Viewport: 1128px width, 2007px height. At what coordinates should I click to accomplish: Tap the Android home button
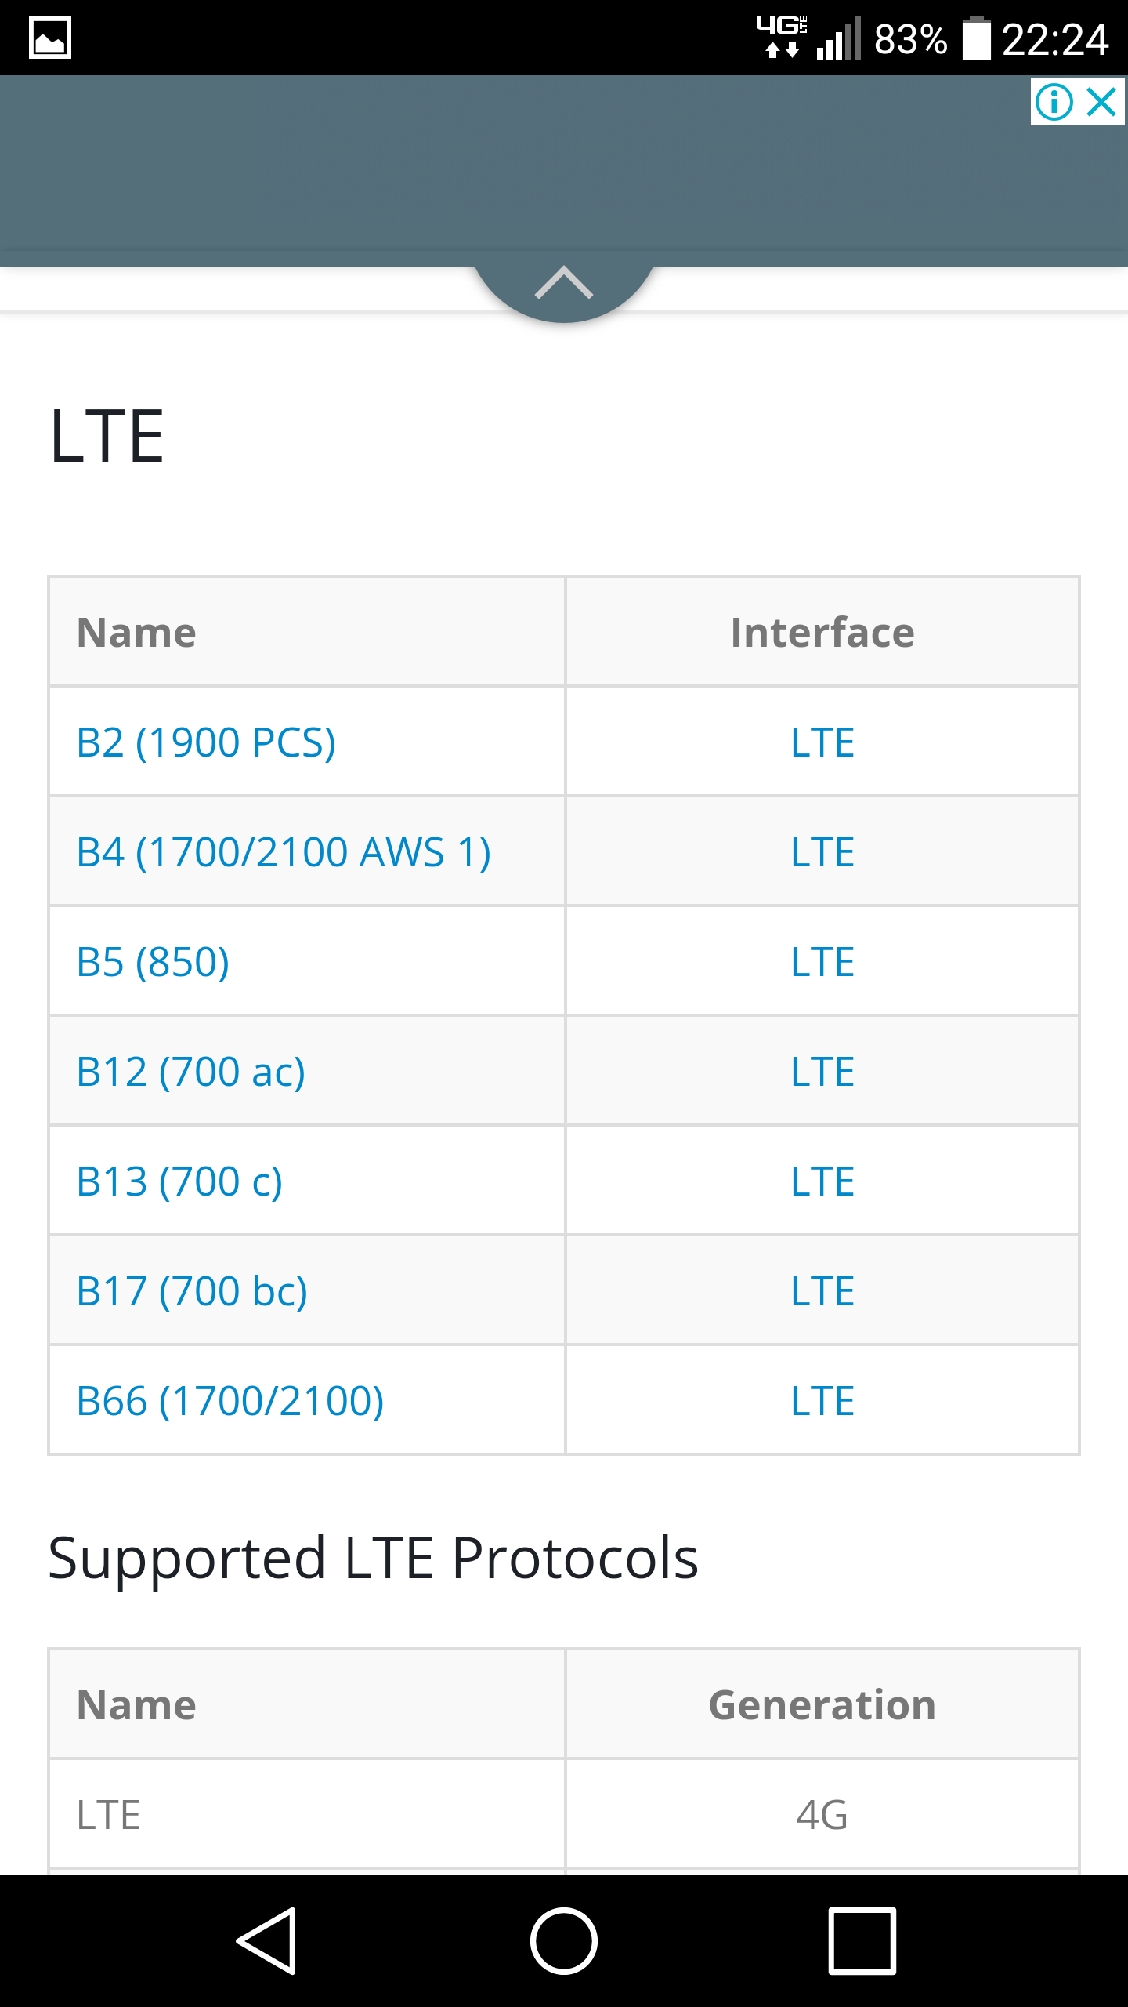click(564, 1940)
